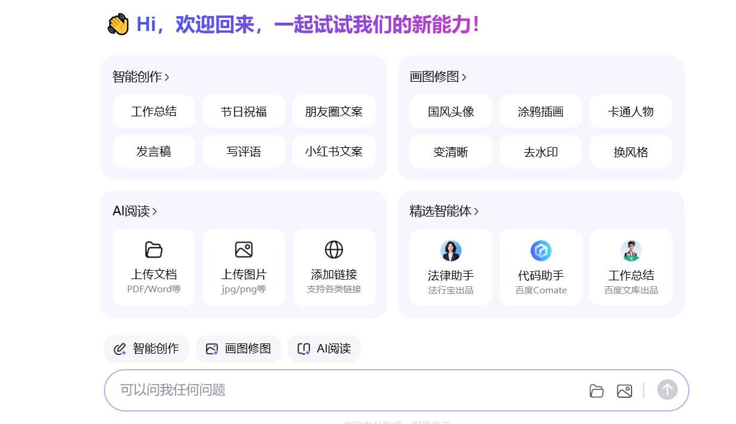The height and width of the screenshot is (424, 736).
Task: Click the 法行宝出品 caption
Action: coord(451,290)
